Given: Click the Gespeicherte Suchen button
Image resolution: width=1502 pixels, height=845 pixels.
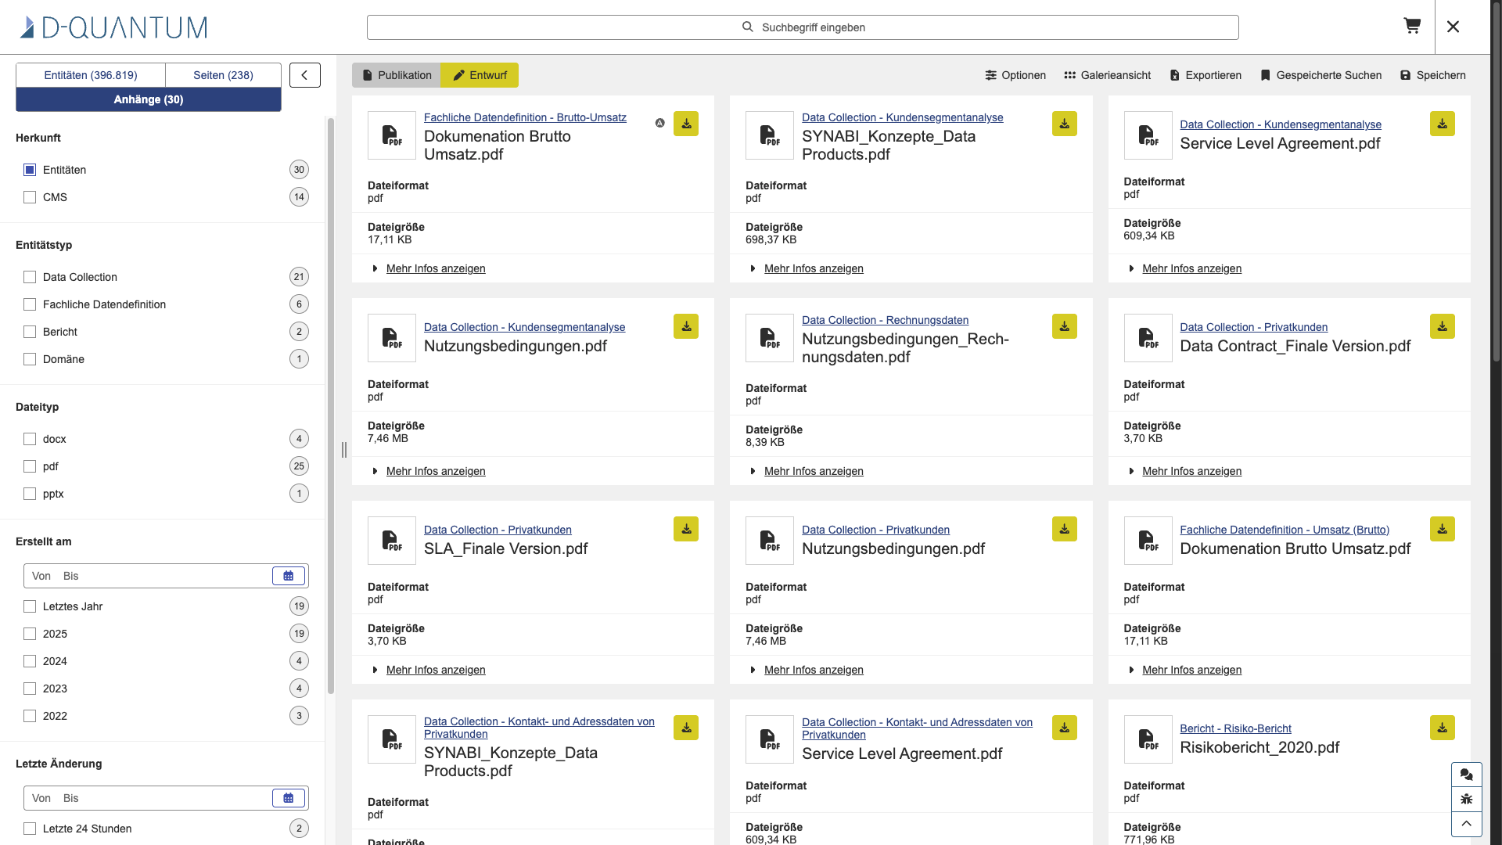Looking at the screenshot, I should tap(1321, 75).
